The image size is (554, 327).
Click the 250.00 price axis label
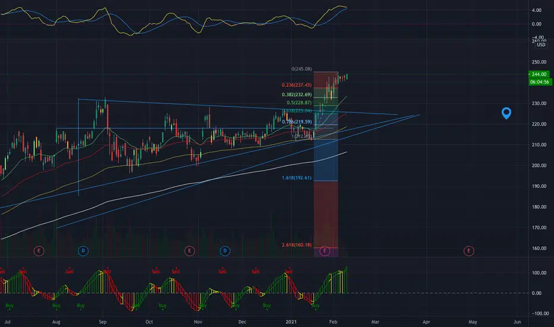pos(539,62)
